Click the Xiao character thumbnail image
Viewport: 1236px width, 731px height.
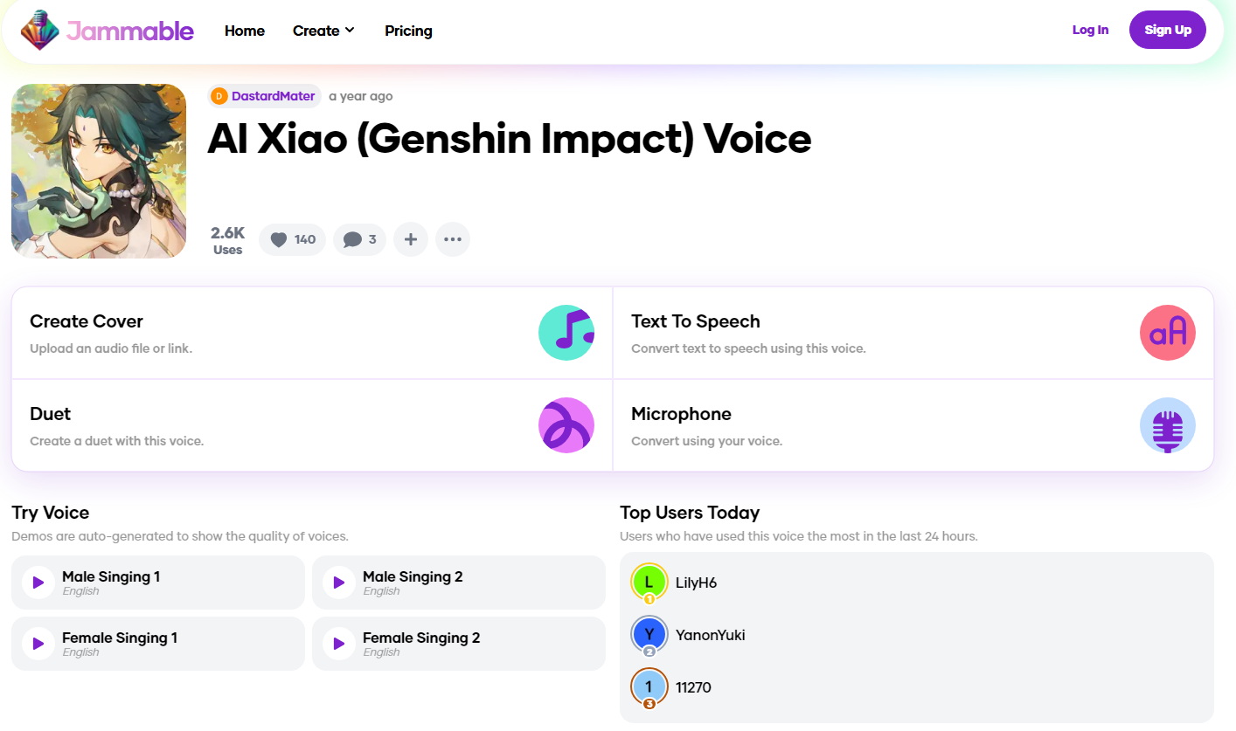pos(99,171)
